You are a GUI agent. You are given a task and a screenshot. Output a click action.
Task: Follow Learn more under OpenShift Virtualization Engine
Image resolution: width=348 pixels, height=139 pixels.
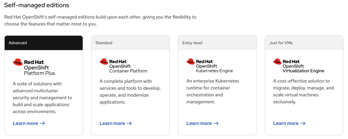click(x=289, y=123)
